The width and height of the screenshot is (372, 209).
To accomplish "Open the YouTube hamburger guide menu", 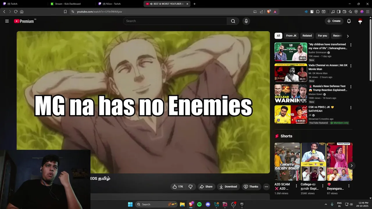I will click(x=7, y=21).
